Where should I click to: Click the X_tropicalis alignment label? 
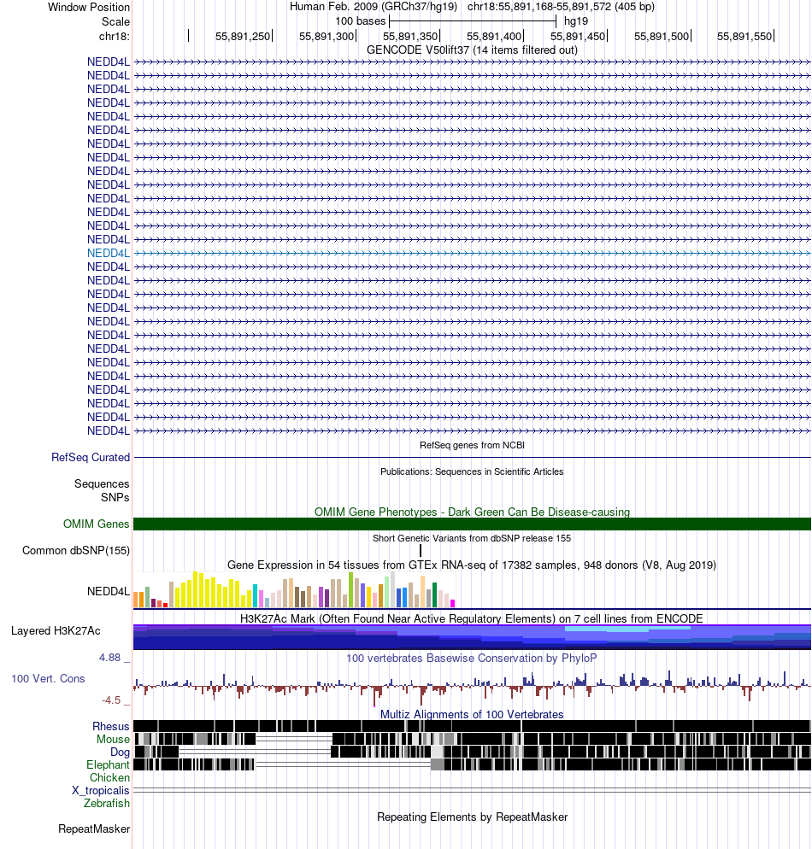tap(101, 791)
